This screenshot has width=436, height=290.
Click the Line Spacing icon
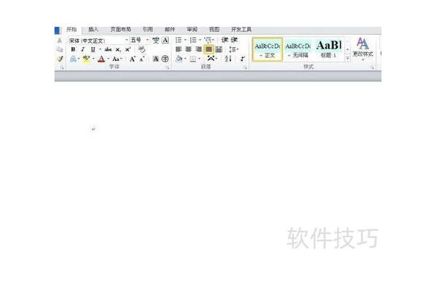tap(233, 49)
